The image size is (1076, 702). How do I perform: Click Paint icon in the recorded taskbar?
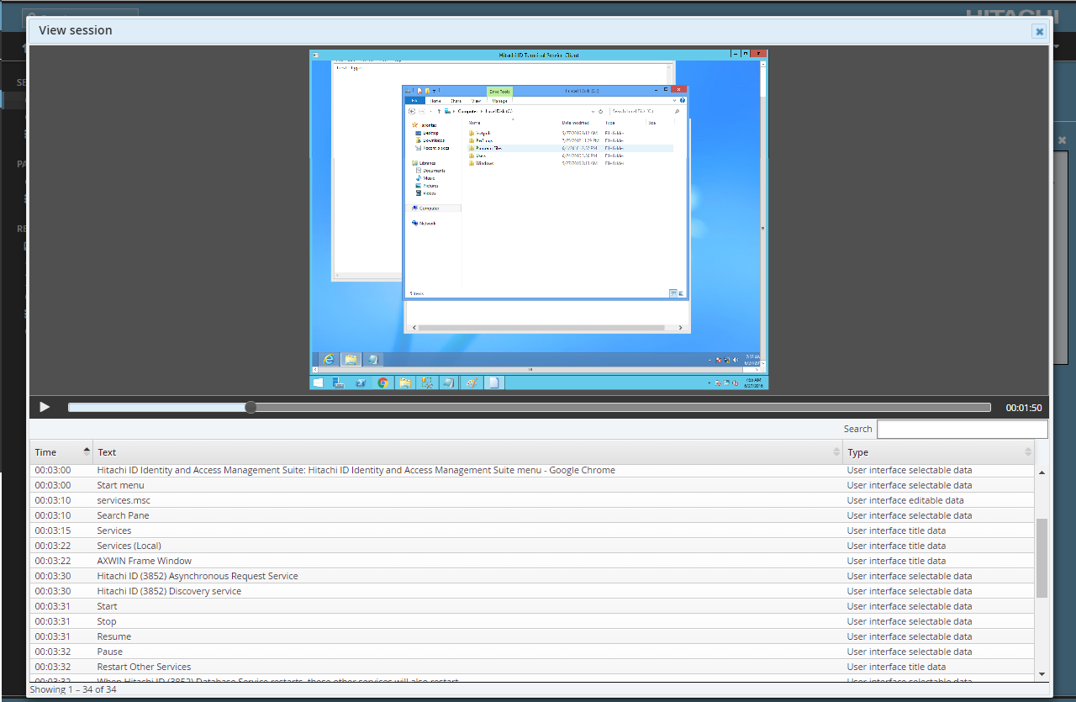click(x=472, y=383)
